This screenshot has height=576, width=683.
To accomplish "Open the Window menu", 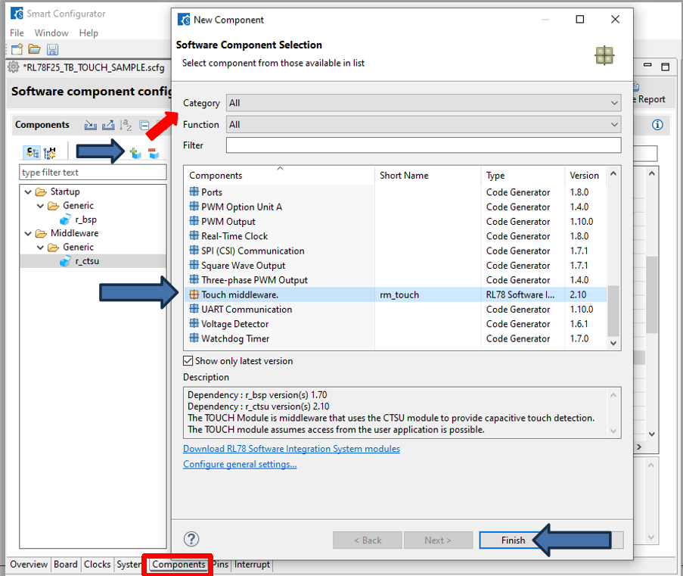I will [51, 33].
